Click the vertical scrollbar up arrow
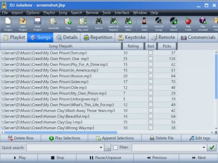 (216, 52)
